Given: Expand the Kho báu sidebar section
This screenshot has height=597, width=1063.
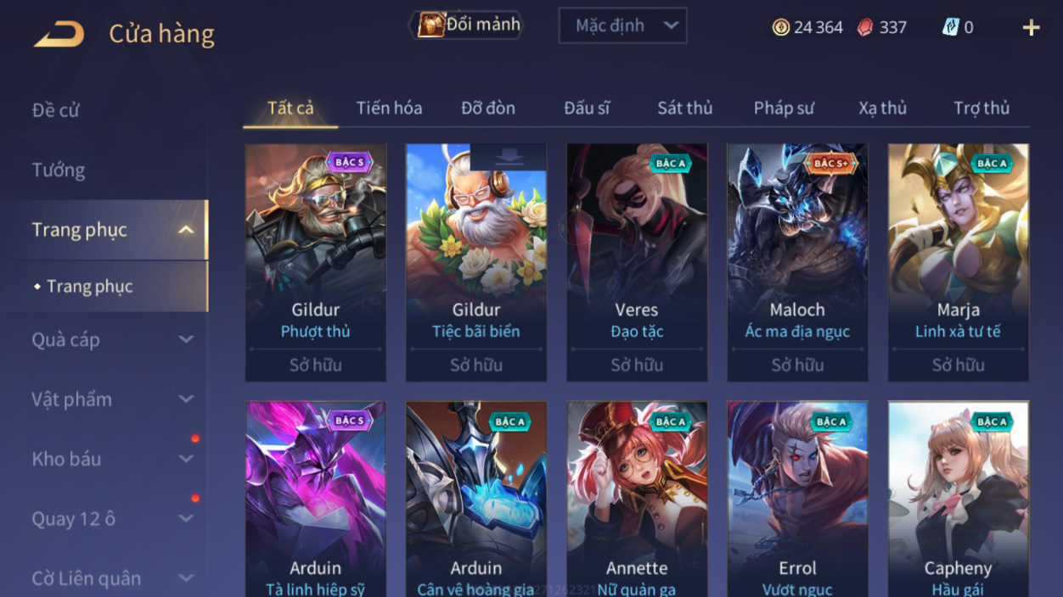Looking at the screenshot, I should pos(186,459).
